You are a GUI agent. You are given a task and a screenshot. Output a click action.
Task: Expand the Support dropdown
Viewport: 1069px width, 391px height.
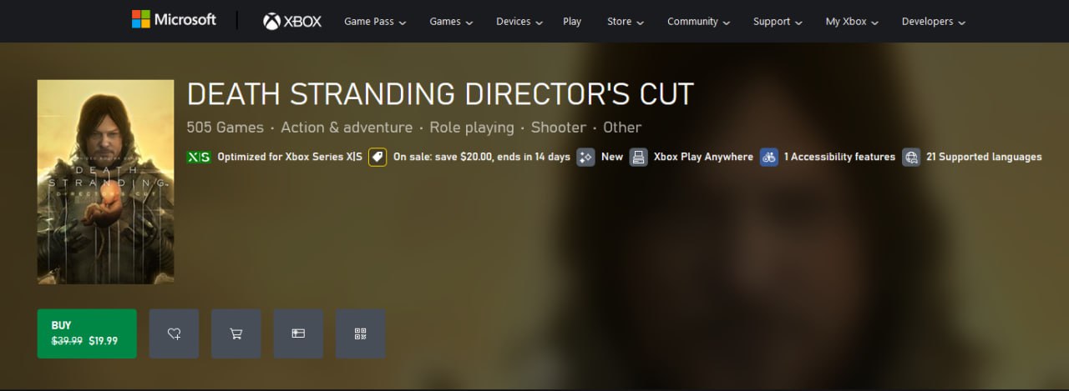click(x=778, y=22)
